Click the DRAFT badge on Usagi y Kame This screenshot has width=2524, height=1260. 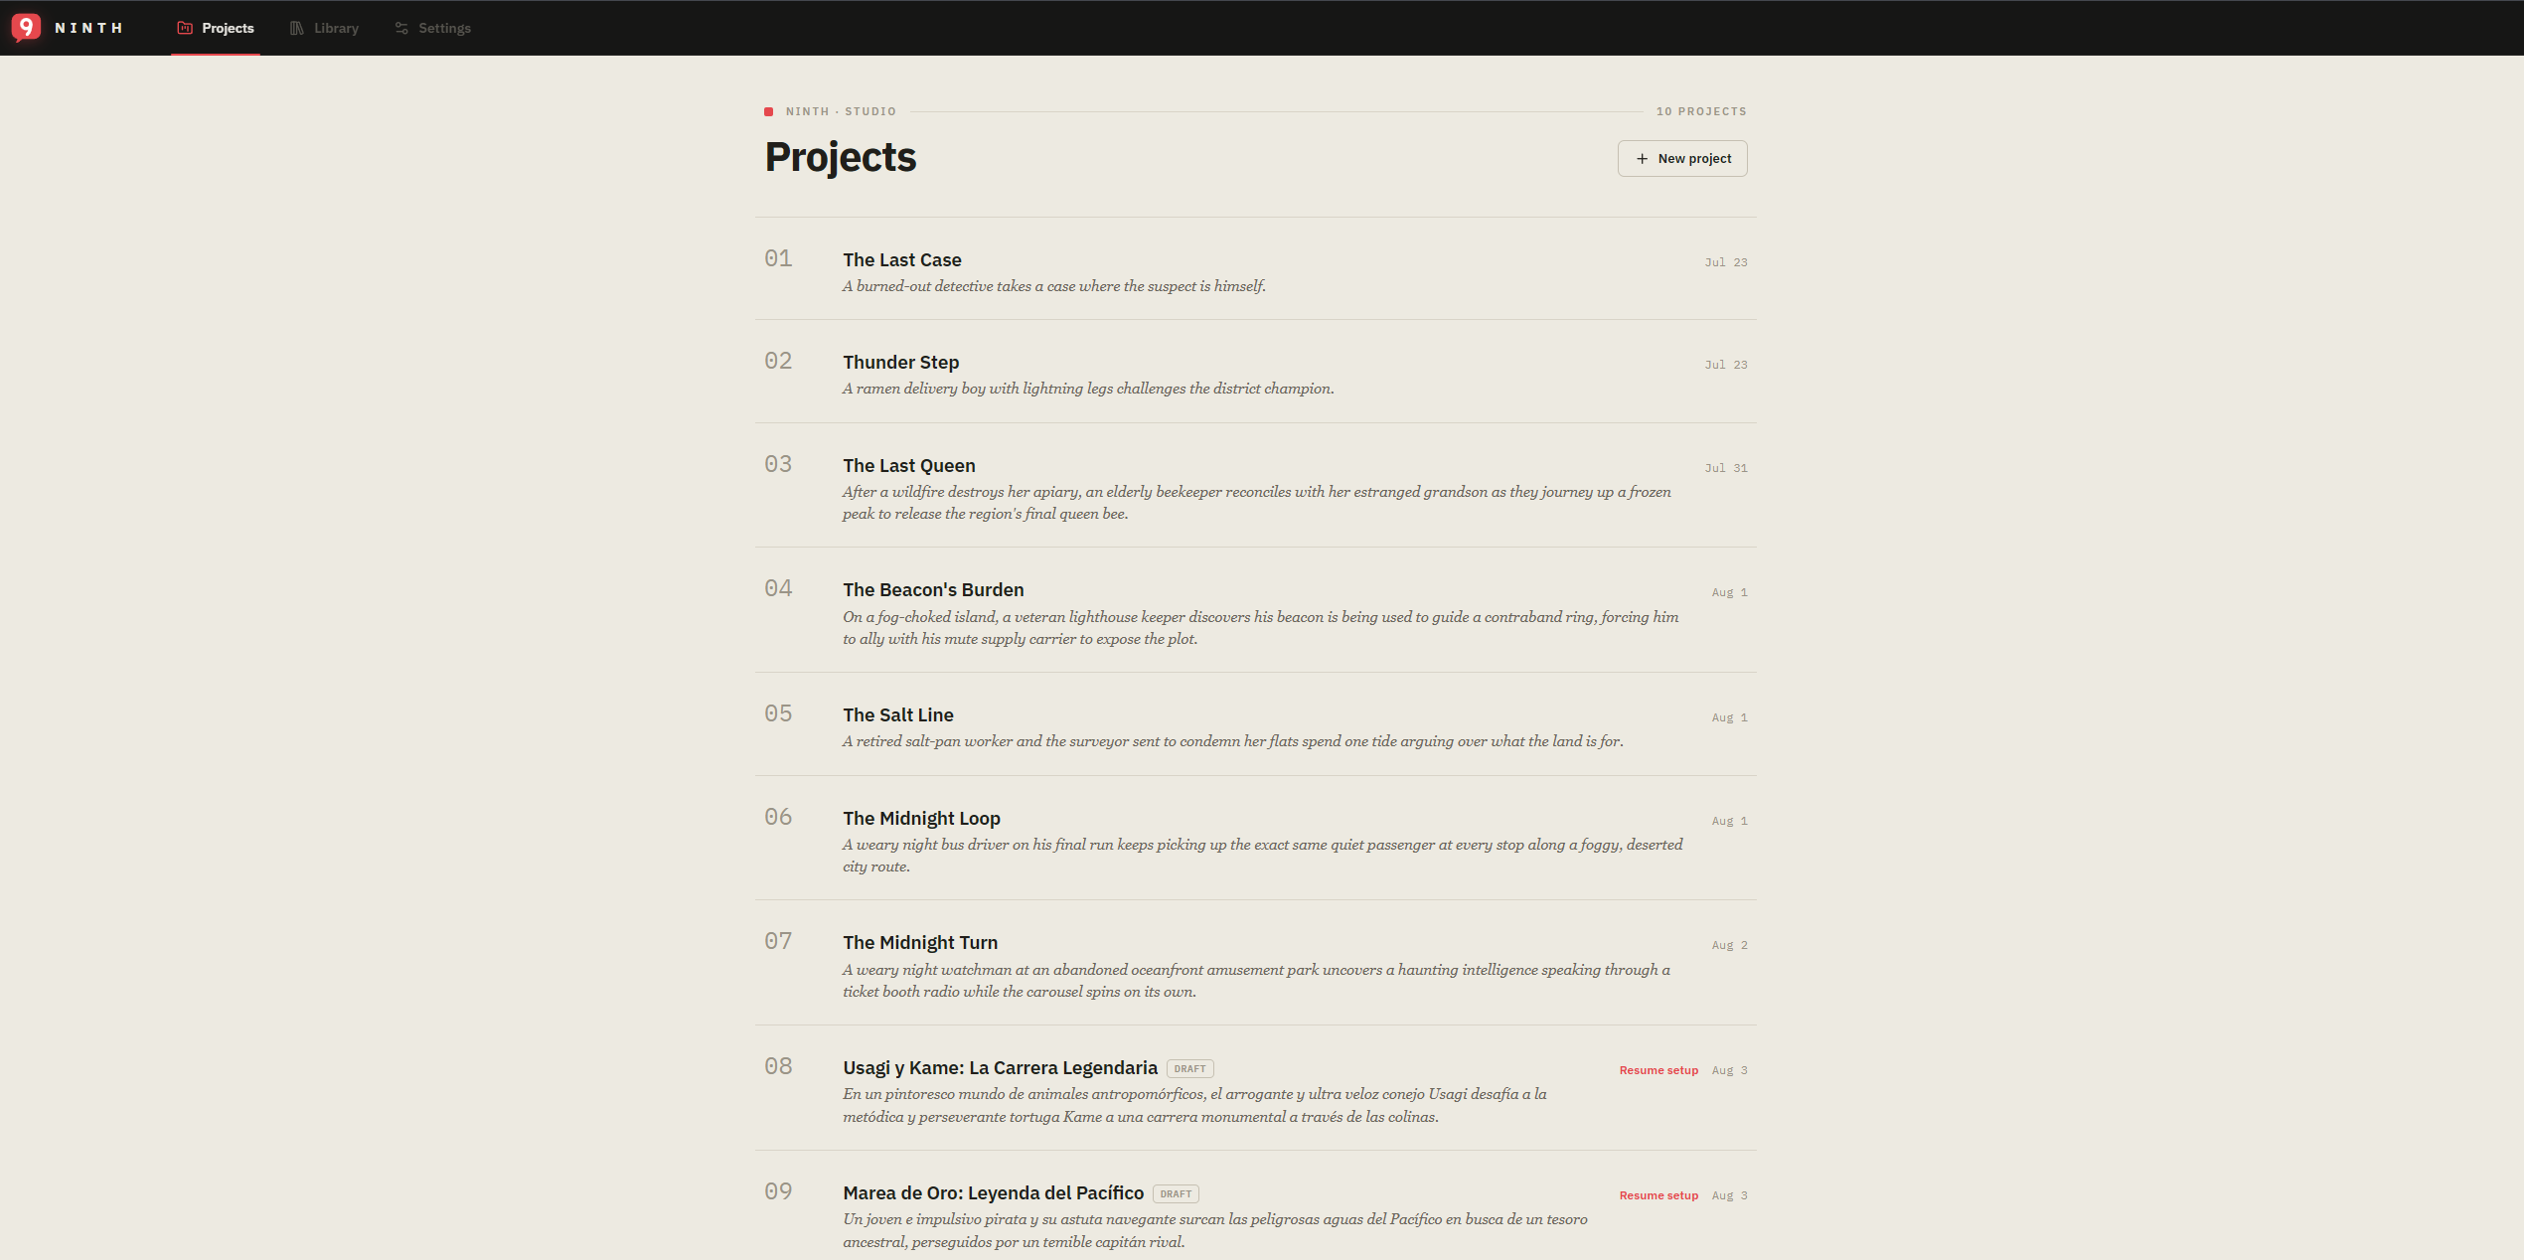[1189, 1069]
